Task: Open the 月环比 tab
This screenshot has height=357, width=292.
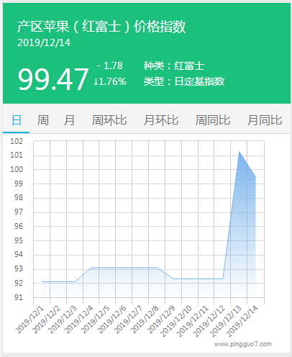Action: [161, 120]
